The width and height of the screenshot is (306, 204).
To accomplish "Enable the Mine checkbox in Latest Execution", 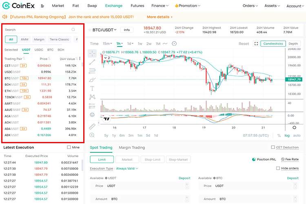I will click(69, 147).
